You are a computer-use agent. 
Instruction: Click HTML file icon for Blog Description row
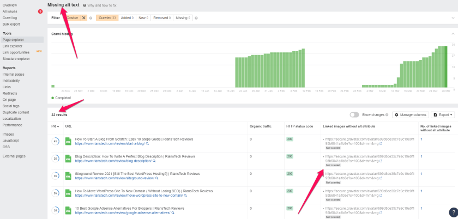(68, 159)
